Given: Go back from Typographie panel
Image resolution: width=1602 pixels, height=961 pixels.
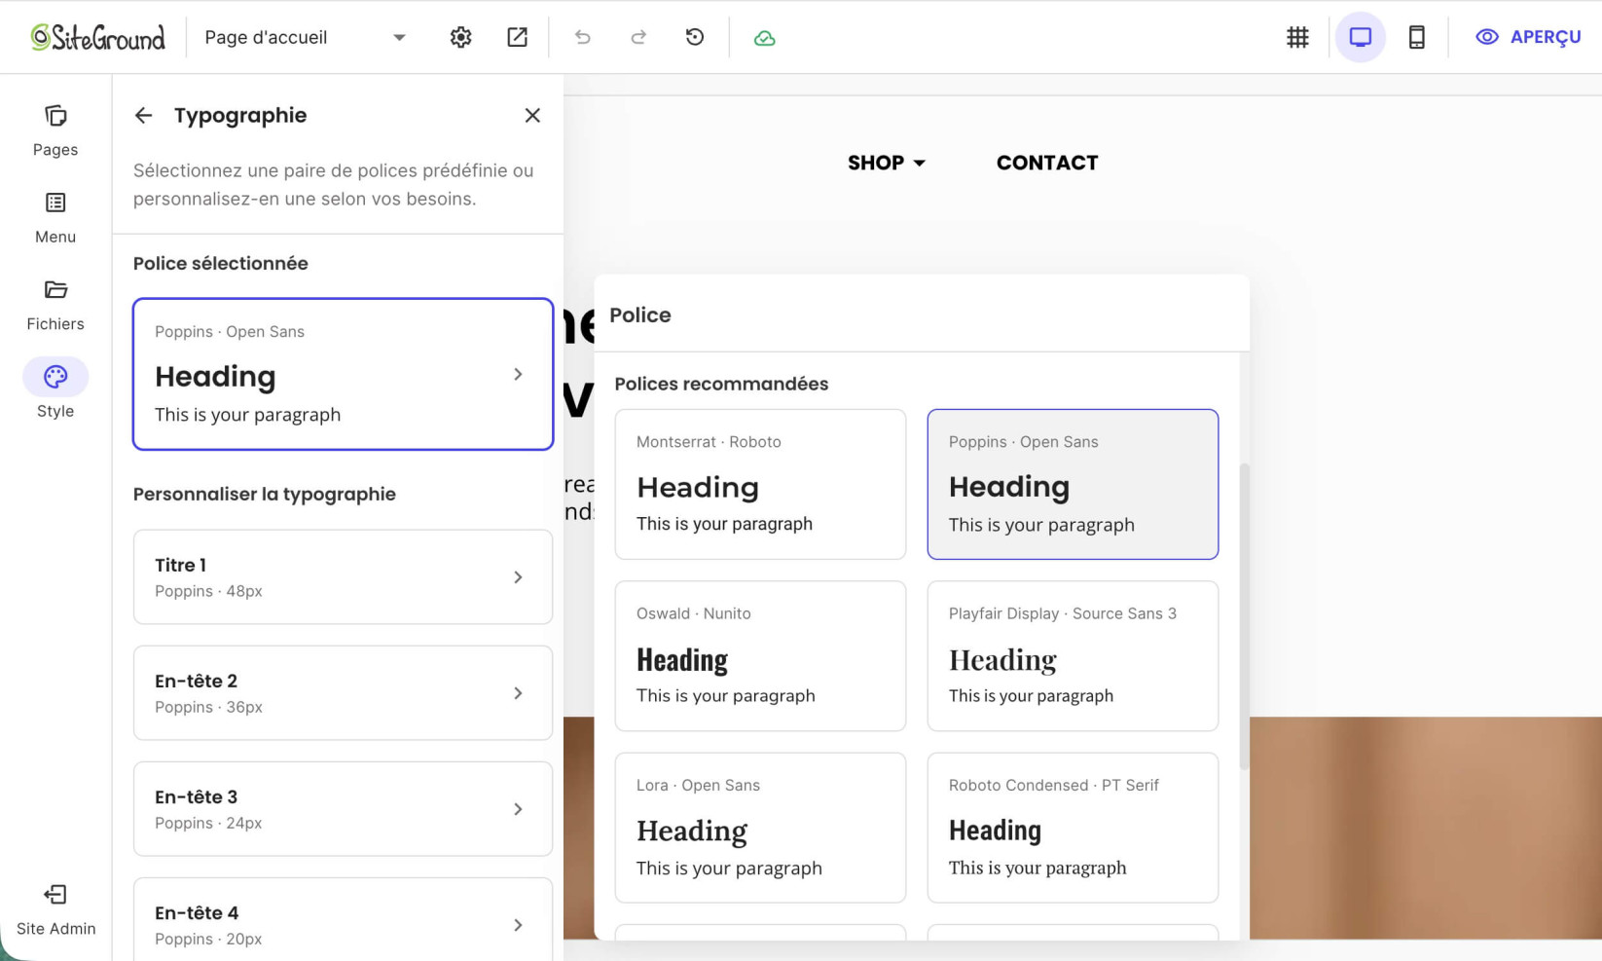Looking at the screenshot, I should [143, 115].
